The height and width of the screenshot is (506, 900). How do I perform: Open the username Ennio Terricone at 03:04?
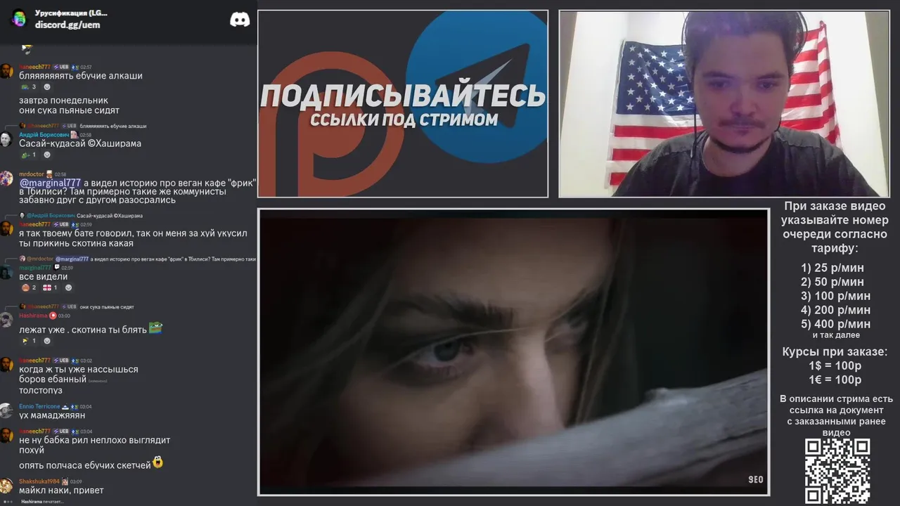pos(39,406)
